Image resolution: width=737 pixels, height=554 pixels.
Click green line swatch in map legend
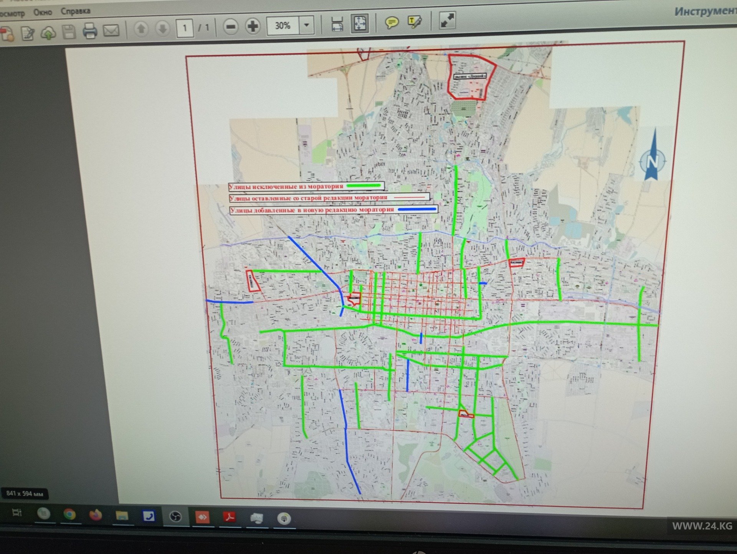(x=364, y=185)
